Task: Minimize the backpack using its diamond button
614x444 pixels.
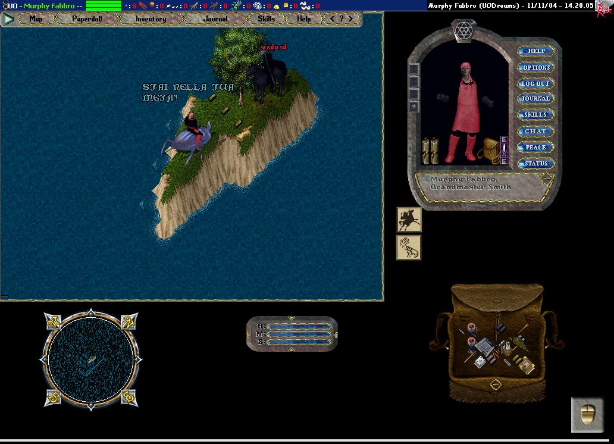Action: point(494,385)
